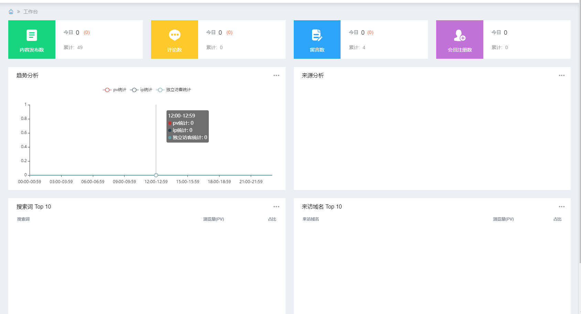
Task: Toggle pv统计 series in chart legend
Action: [115, 90]
